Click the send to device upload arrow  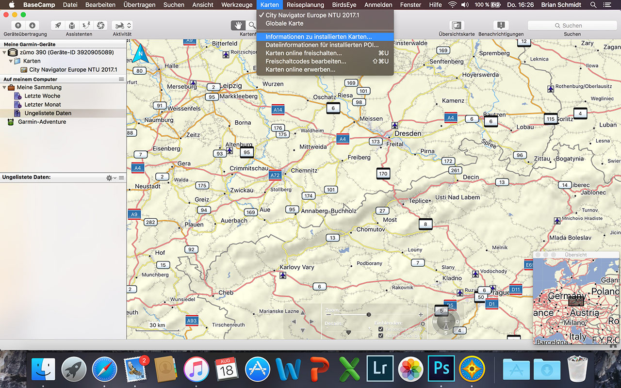coord(18,25)
